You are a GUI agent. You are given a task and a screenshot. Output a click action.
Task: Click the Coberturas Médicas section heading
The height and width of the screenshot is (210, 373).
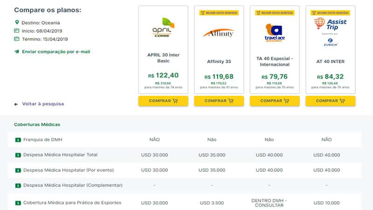37,124
